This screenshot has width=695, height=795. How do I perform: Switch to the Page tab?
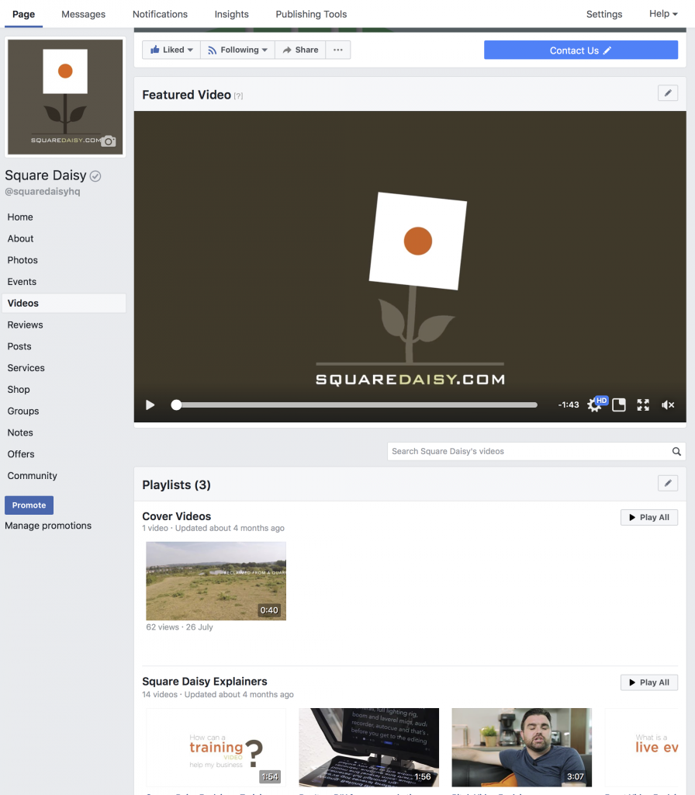[24, 14]
